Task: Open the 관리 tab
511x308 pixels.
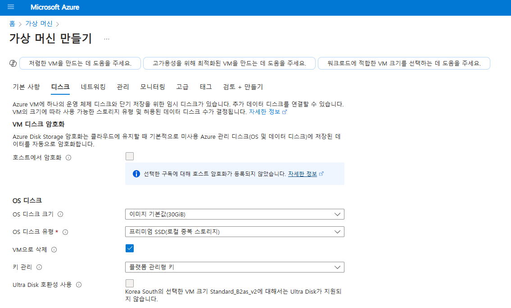Action: (x=123, y=87)
